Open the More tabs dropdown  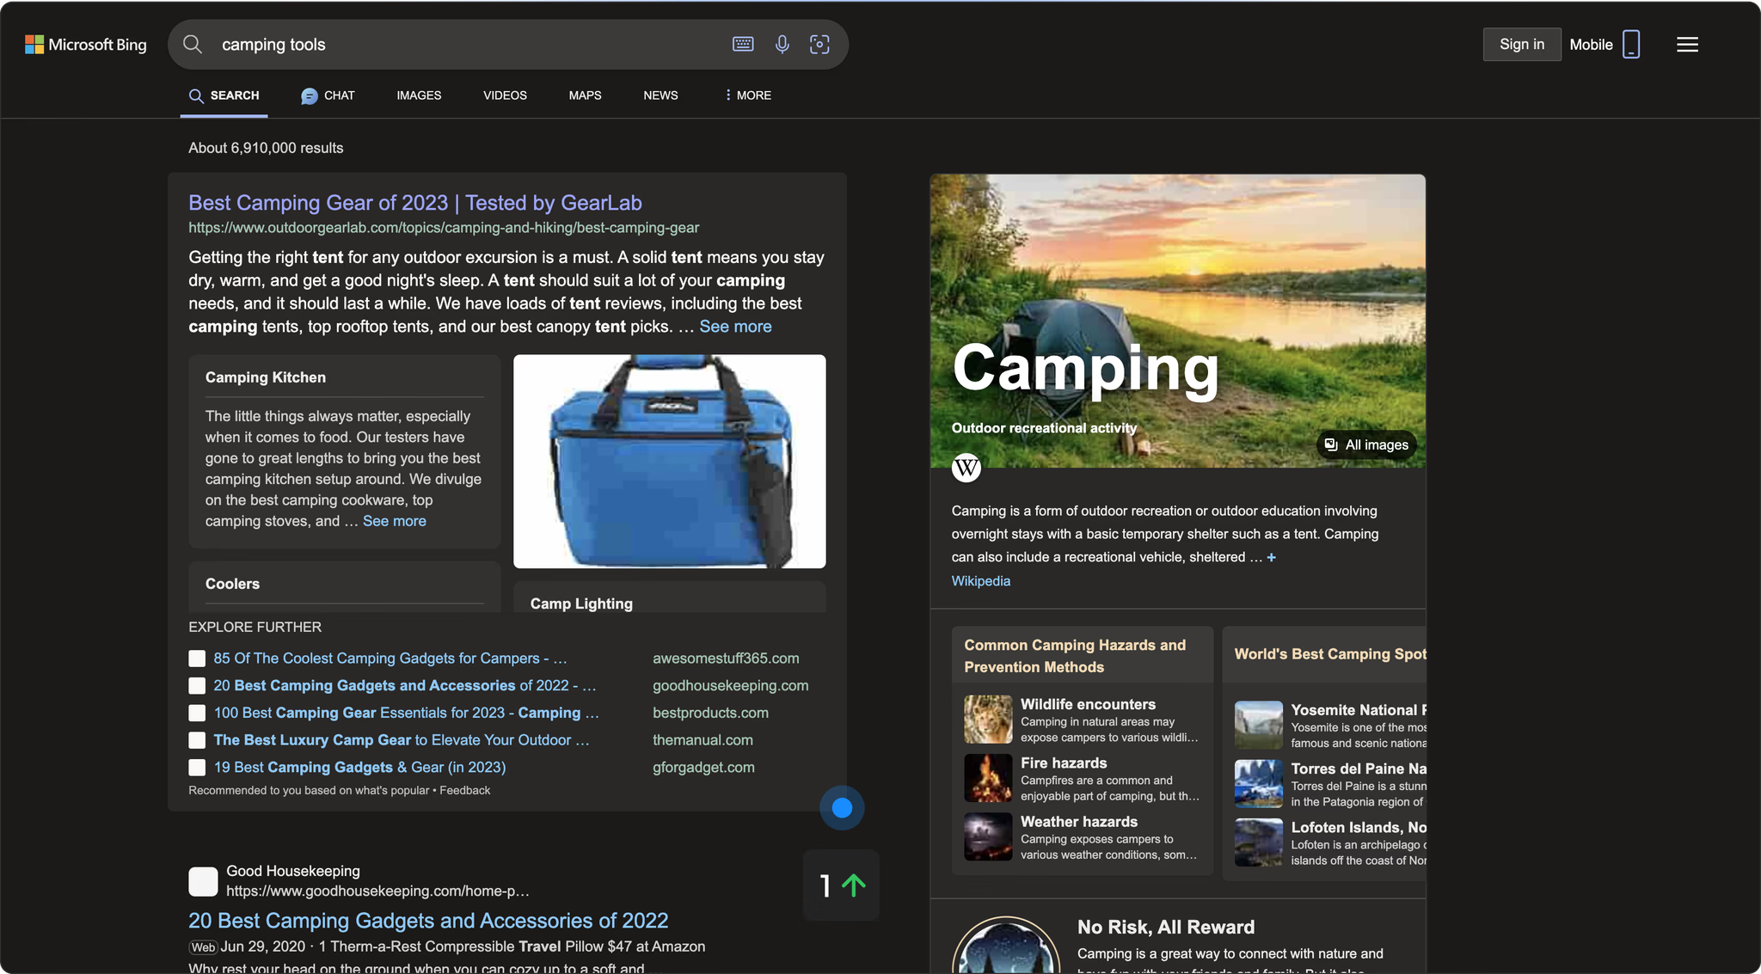point(748,95)
